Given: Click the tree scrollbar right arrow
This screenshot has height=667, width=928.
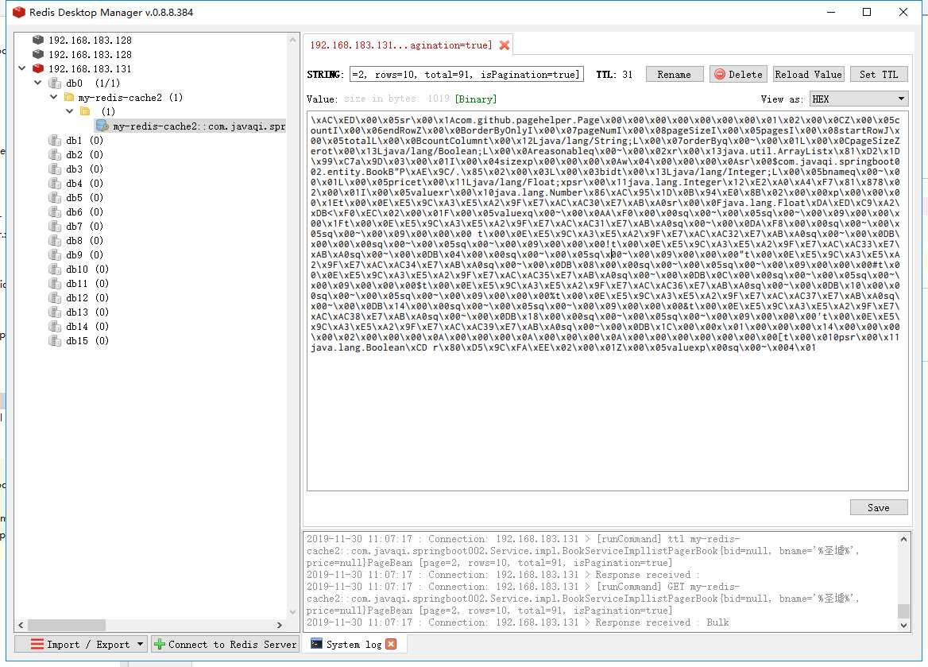Looking at the screenshot, I should tap(280, 625).
